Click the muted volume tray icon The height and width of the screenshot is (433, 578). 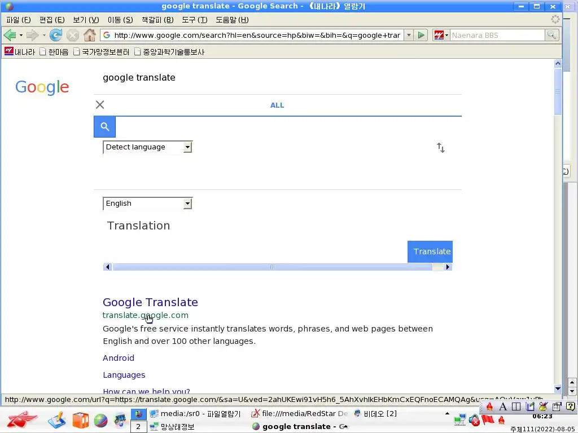[x=474, y=419]
